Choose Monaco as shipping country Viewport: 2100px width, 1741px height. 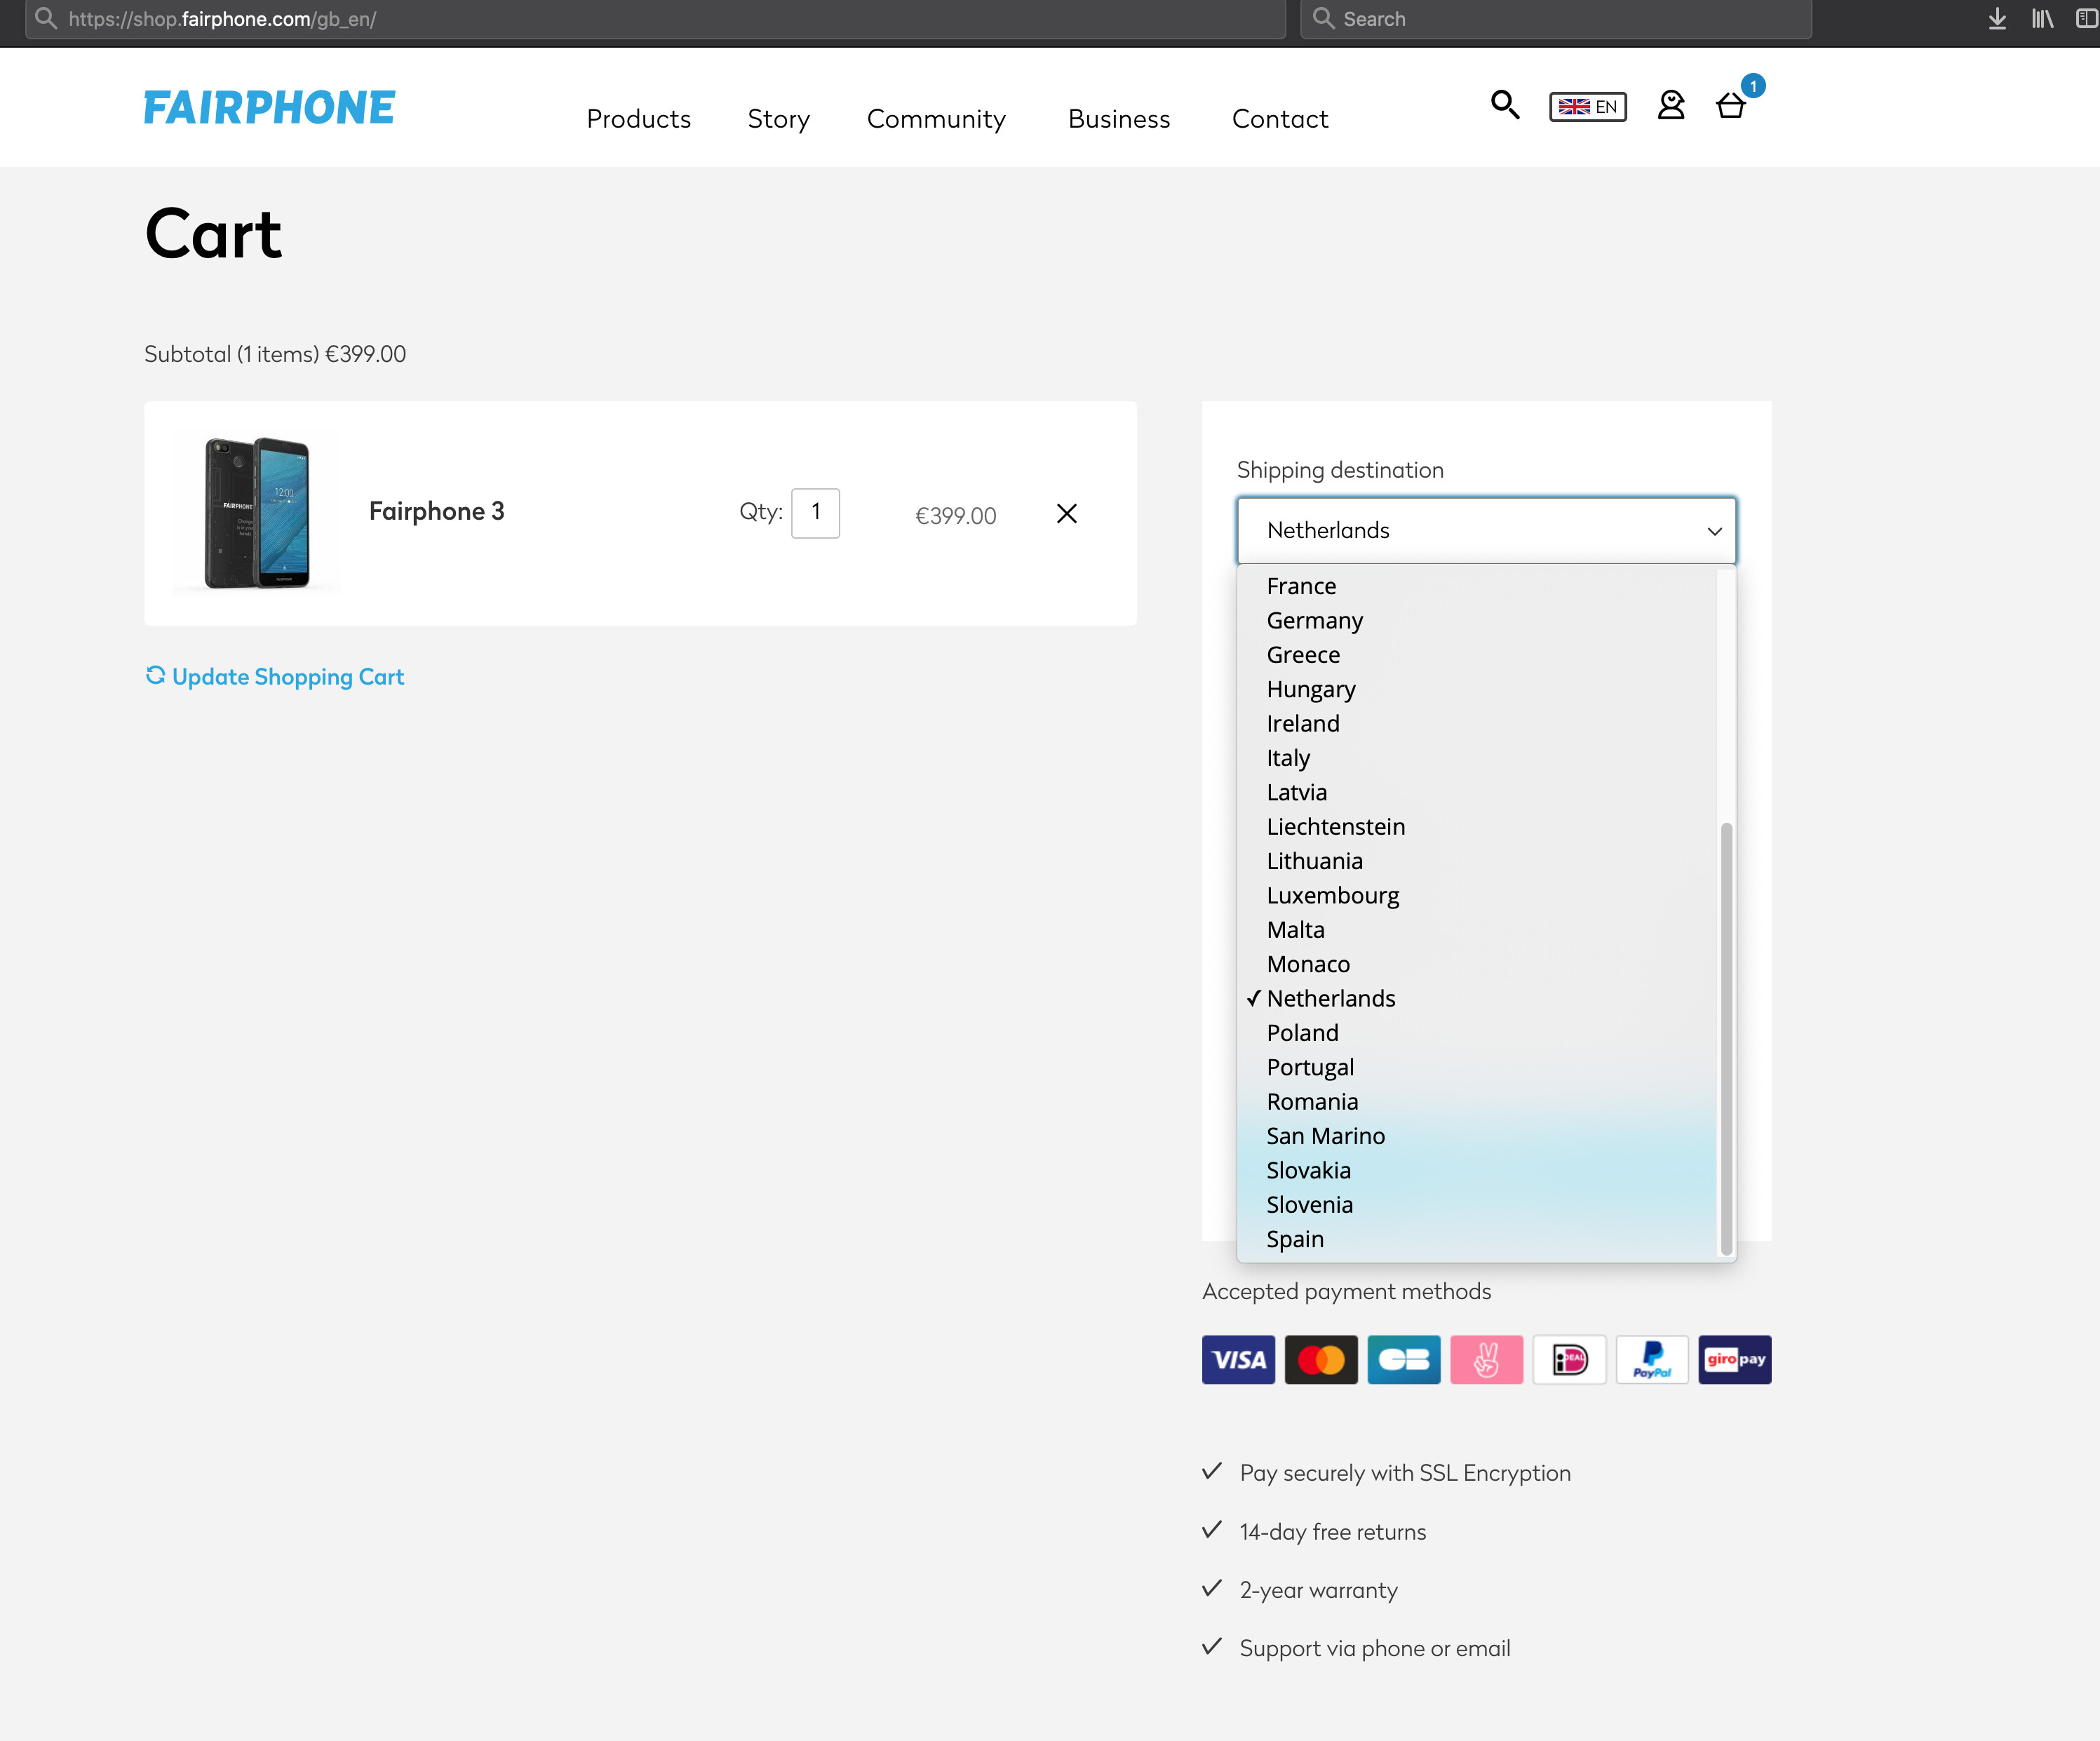pyautogui.click(x=1476, y=964)
